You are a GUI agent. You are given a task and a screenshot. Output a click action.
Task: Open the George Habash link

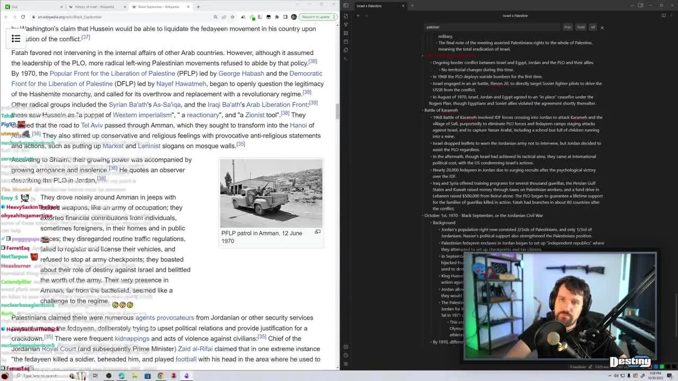(x=241, y=74)
